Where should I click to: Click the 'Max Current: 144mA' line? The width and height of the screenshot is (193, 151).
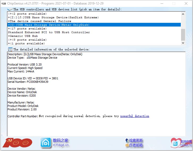tap(21, 71)
